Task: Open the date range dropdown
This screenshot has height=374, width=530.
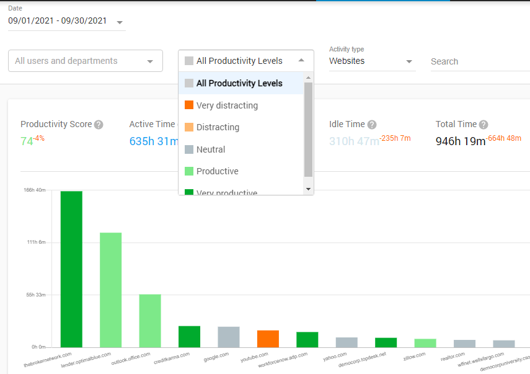Action: click(120, 22)
